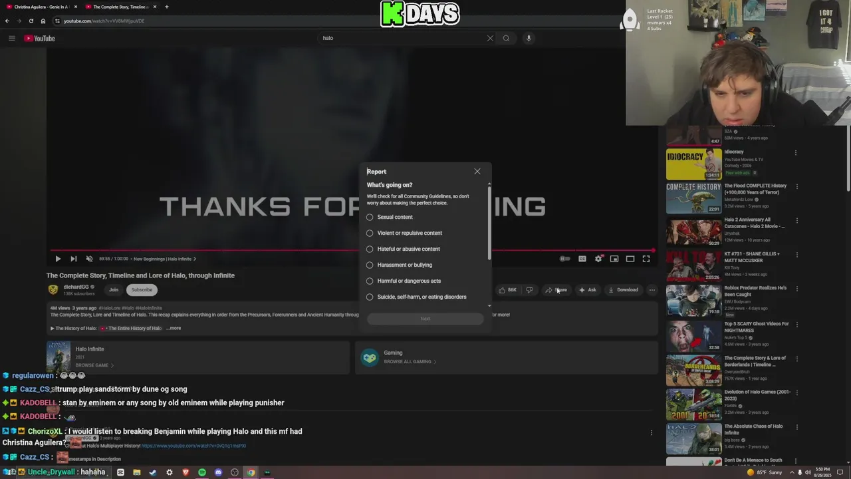This screenshot has width=851, height=479.
Task: Like the video (86K)
Action: 508,289
